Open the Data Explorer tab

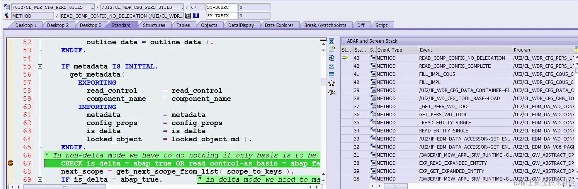[279, 25]
